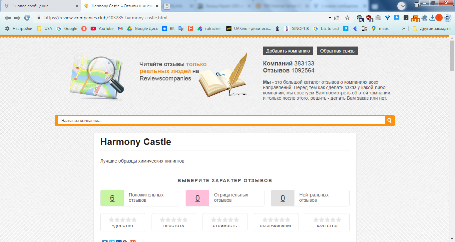
Task: Open a new tab with plus button
Action: [x=167, y=6]
